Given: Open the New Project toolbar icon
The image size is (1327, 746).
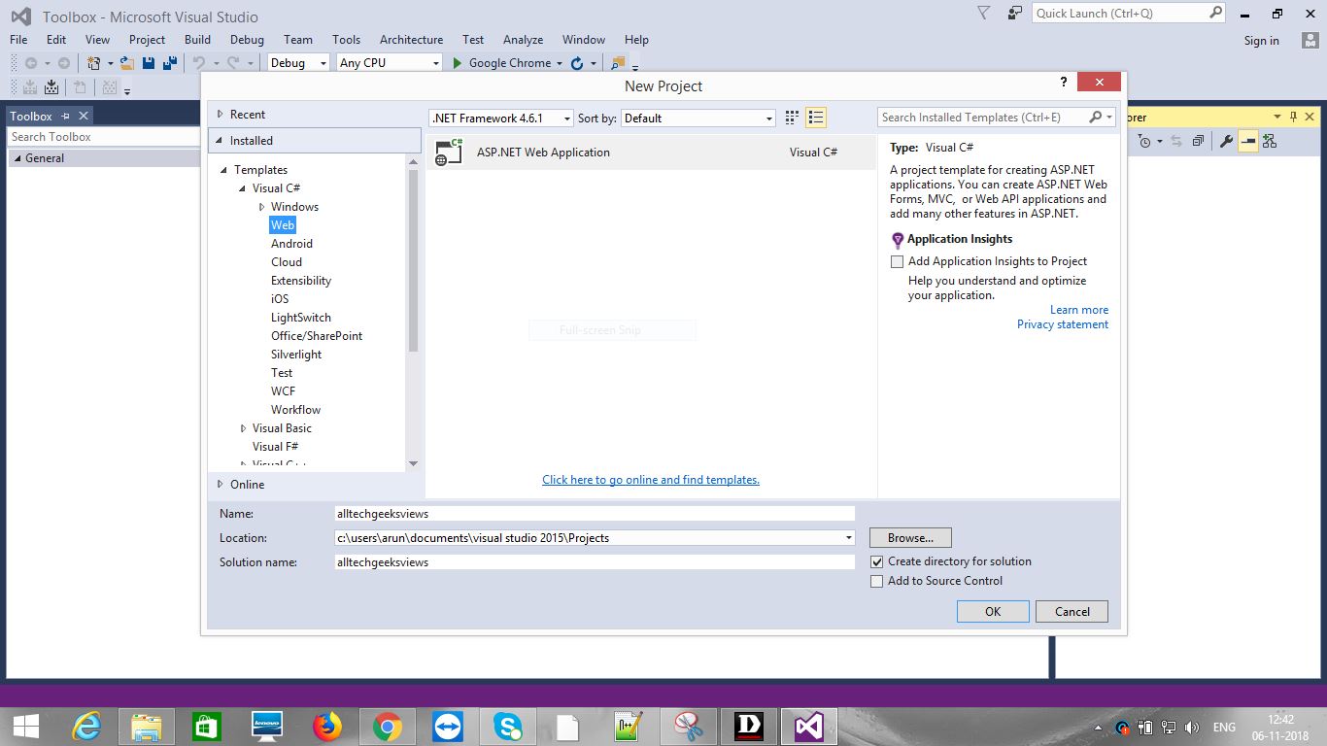Looking at the screenshot, I should pyautogui.click(x=94, y=63).
